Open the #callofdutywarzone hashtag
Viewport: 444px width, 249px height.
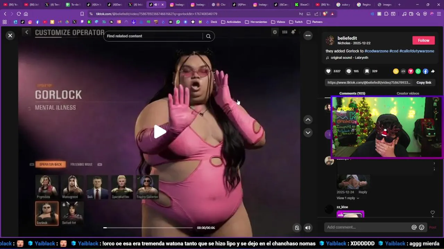pos(417,51)
